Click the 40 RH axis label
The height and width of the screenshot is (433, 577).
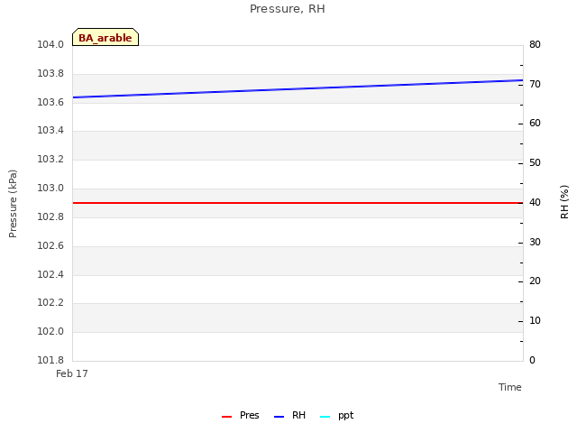(x=535, y=202)
